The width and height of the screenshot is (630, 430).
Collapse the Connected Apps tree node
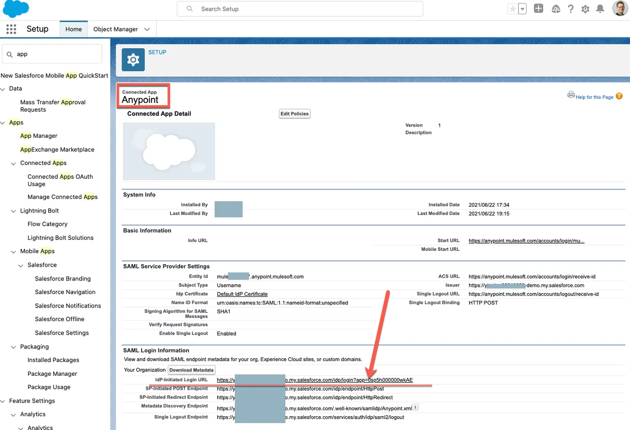14,163
